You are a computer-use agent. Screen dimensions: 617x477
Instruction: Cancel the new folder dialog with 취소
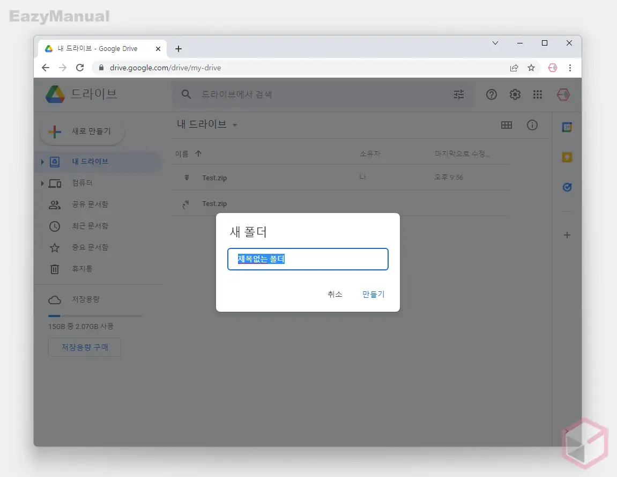[335, 294]
